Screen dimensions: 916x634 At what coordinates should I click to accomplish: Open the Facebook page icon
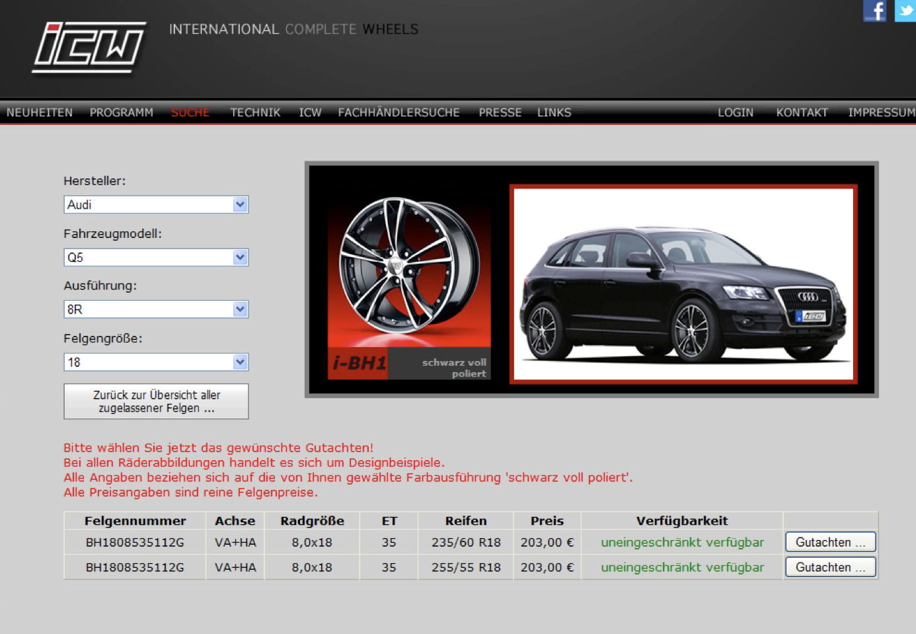click(874, 11)
